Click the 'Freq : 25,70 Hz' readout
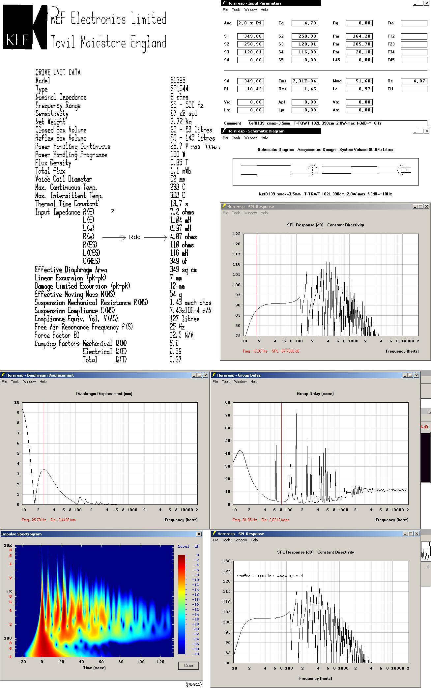Image resolution: width=431 pixels, height=688 pixels. [34, 520]
